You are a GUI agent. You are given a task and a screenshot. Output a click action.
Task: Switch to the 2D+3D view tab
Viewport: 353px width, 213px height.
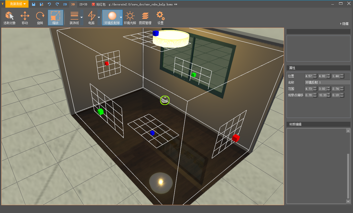tap(83, 4)
